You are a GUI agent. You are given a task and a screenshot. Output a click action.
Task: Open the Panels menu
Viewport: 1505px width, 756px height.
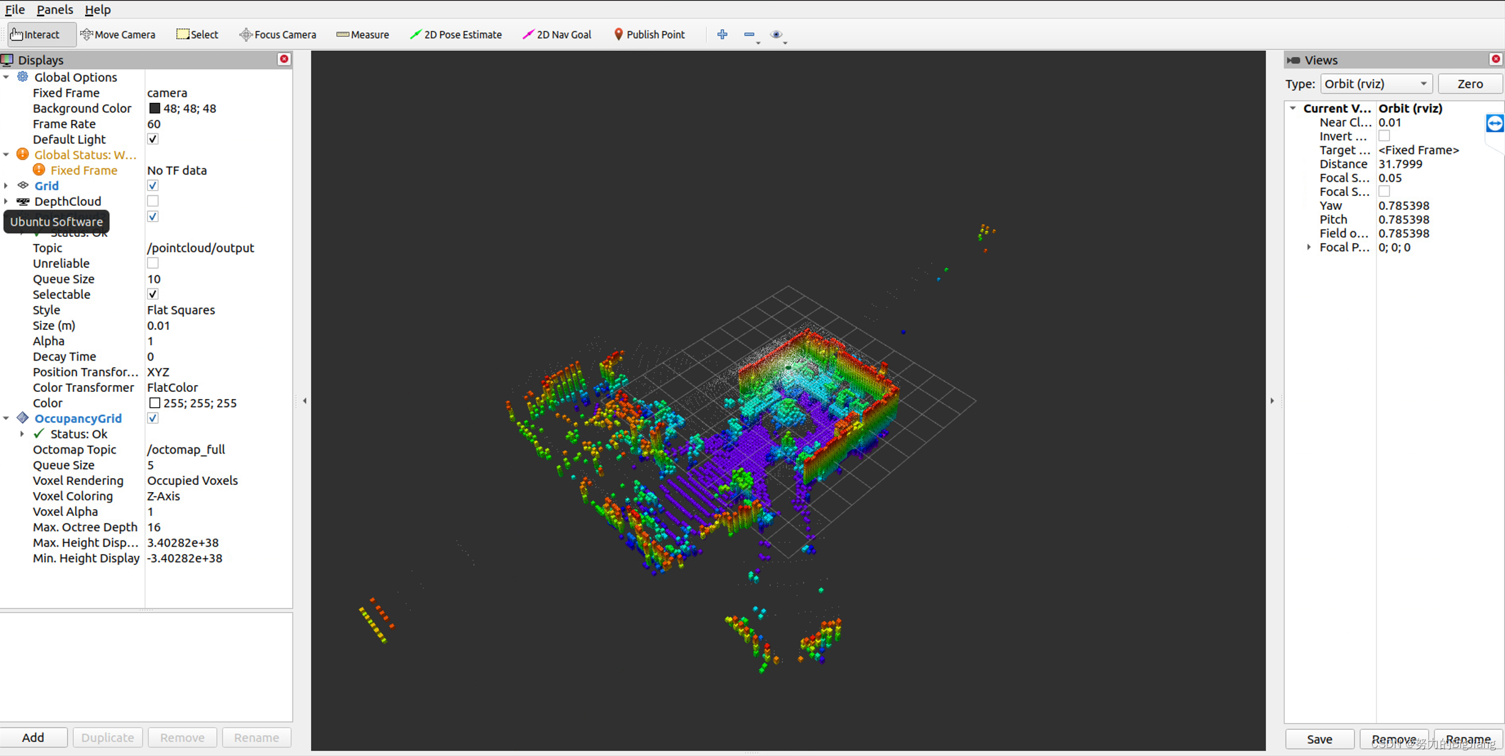pos(54,9)
